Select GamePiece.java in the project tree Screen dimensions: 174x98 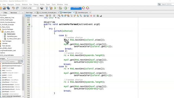tap(12, 36)
